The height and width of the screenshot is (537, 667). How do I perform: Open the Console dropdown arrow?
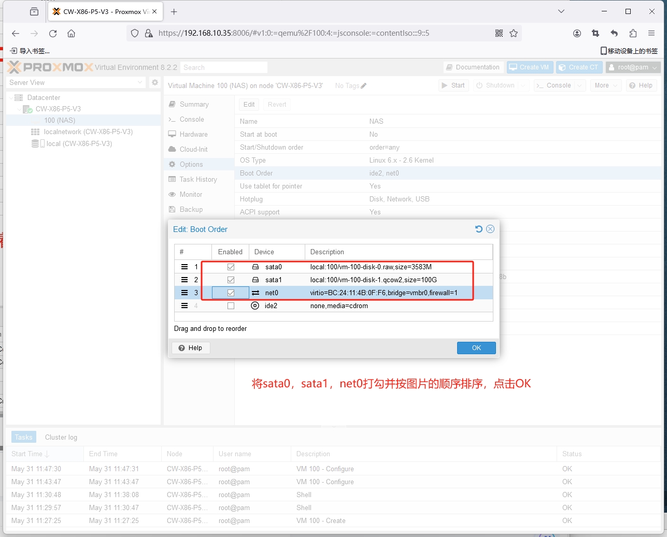579,85
